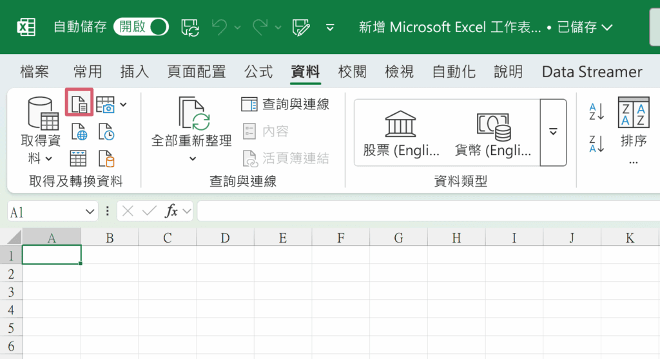The image size is (660, 359).
Task: Click the From Table/Range icon
Action: (79, 158)
